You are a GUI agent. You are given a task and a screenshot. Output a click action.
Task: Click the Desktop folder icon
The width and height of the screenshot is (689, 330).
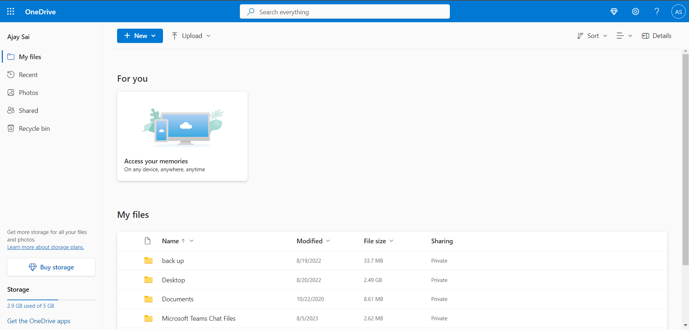click(148, 280)
